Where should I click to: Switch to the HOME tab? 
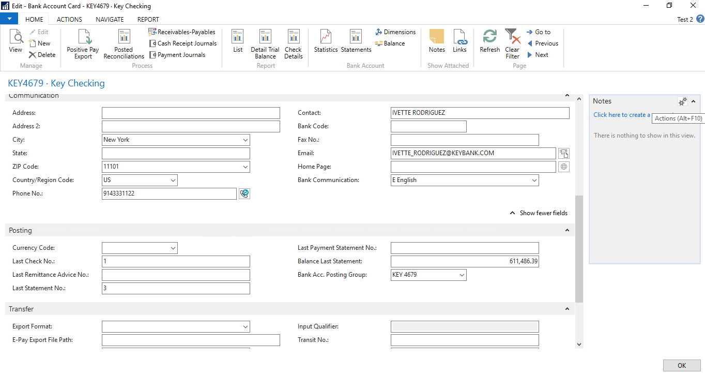click(x=35, y=19)
